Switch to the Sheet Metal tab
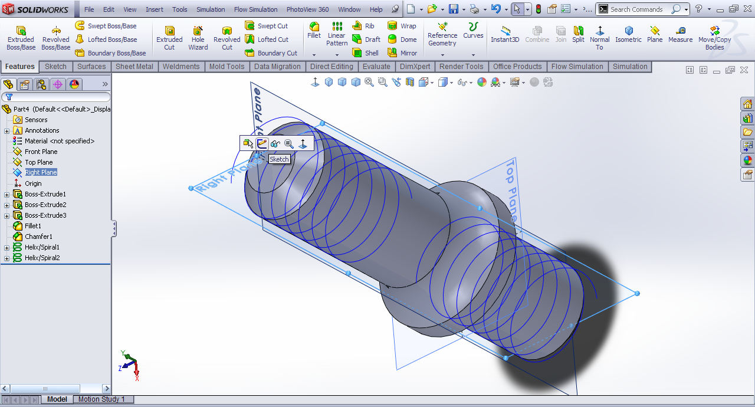The width and height of the screenshot is (755, 407). [x=134, y=67]
